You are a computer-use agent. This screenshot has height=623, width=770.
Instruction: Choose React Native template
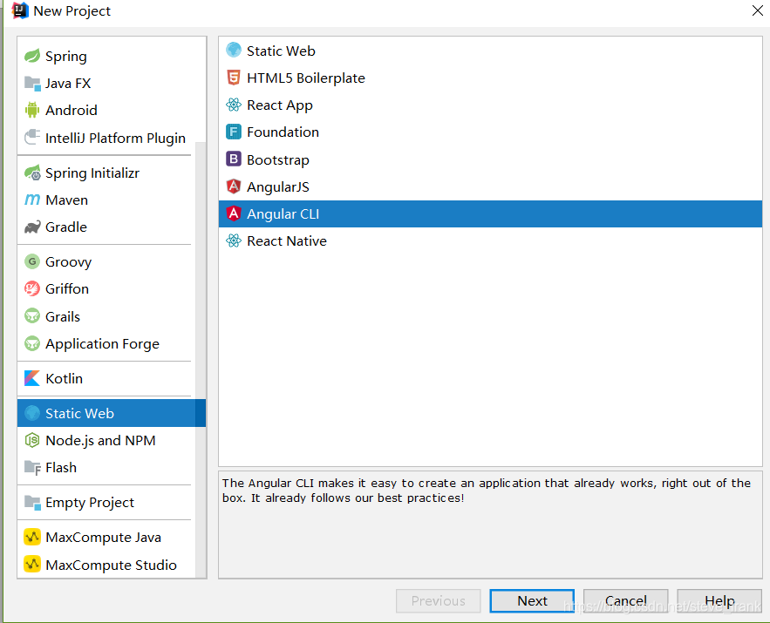click(490, 240)
